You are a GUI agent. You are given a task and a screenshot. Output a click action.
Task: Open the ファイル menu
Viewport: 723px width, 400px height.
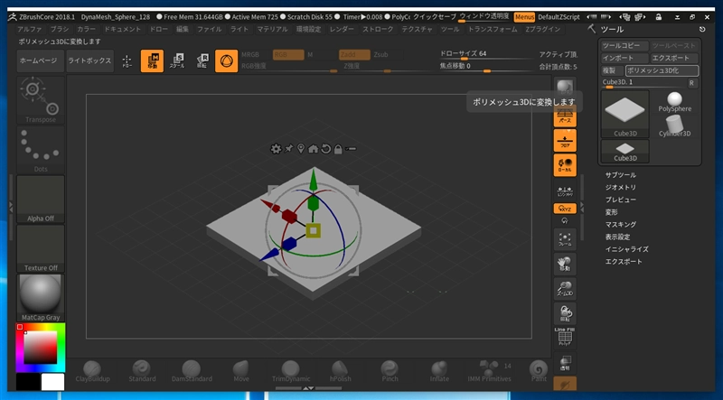(x=210, y=29)
